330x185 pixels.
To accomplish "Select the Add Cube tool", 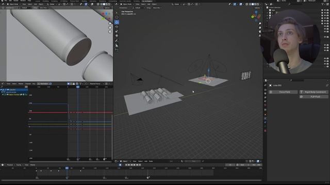I will (117, 50).
